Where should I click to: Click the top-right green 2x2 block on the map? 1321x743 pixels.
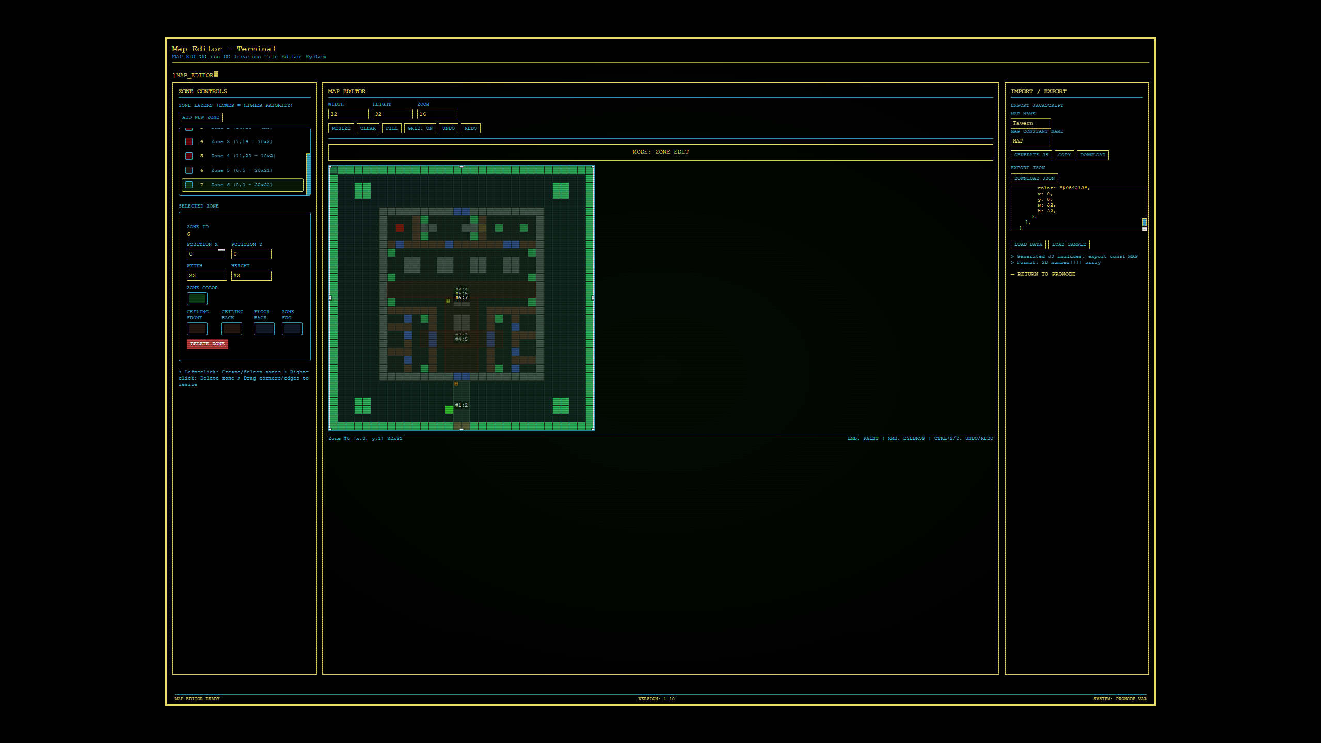pyautogui.click(x=561, y=191)
